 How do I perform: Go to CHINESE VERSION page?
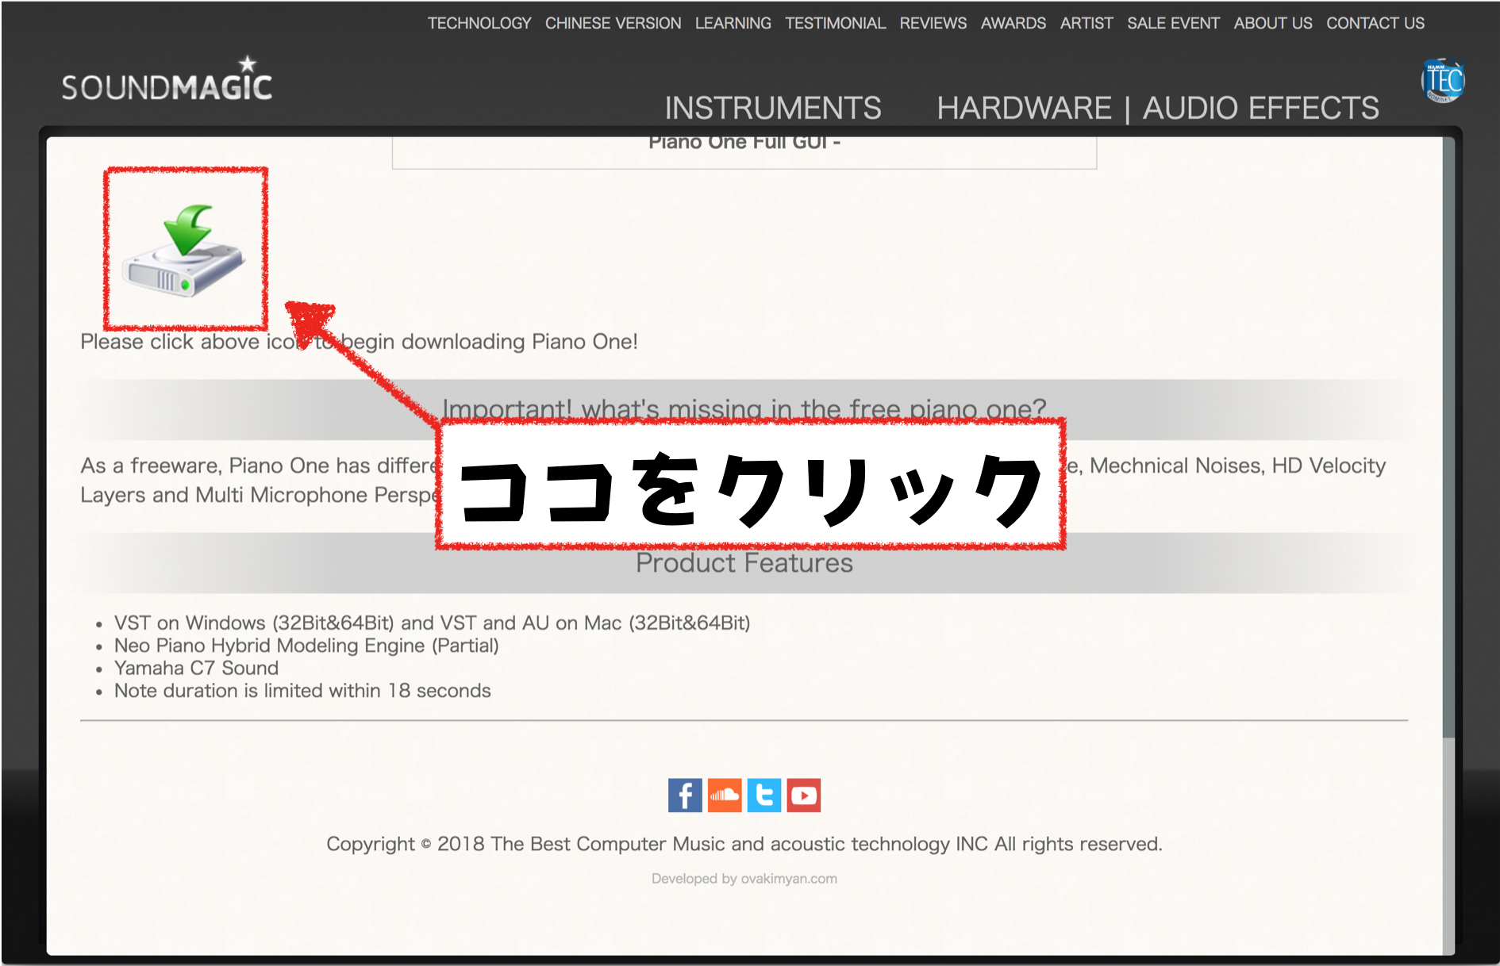click(x=613, y=23)
